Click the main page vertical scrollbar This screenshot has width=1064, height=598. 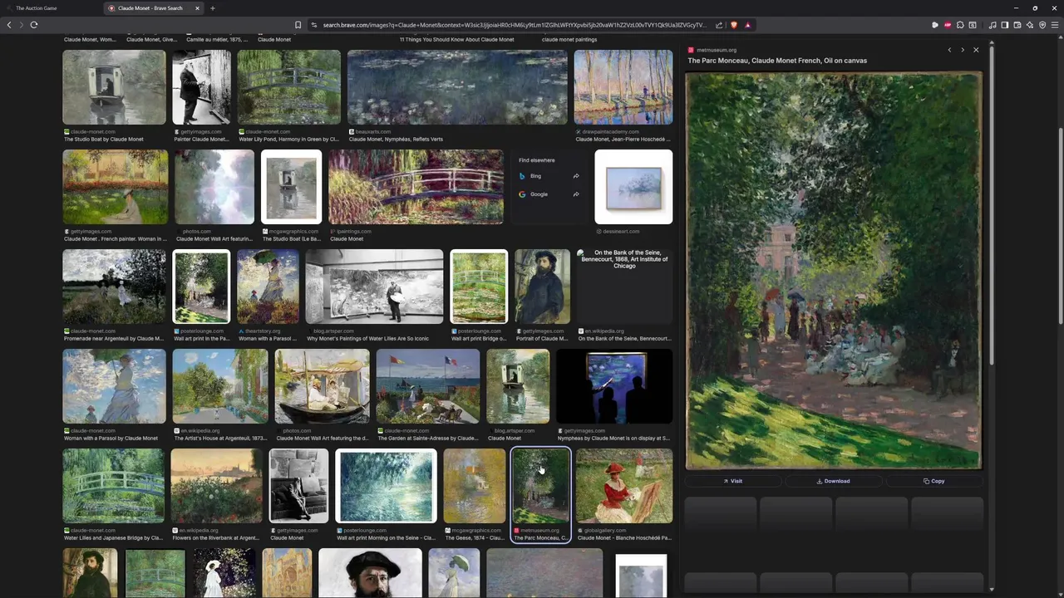[1061, 226]
